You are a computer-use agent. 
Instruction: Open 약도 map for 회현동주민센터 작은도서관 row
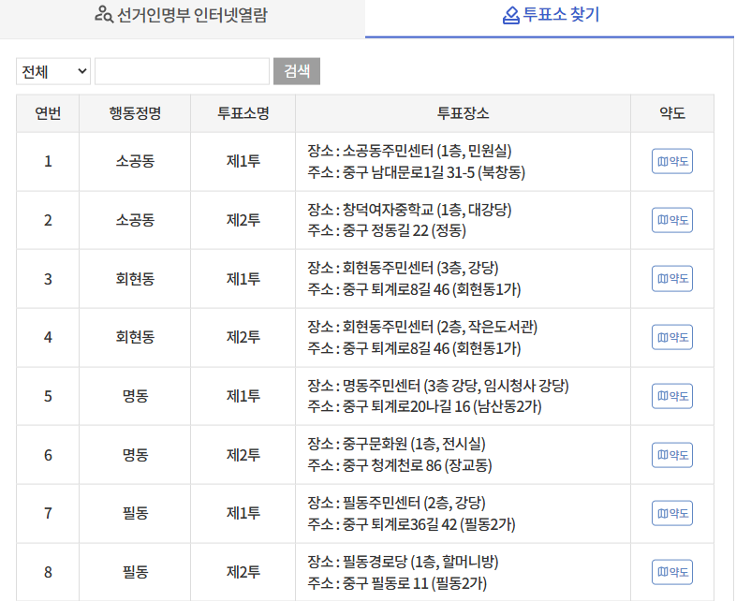tap(672, 337)
